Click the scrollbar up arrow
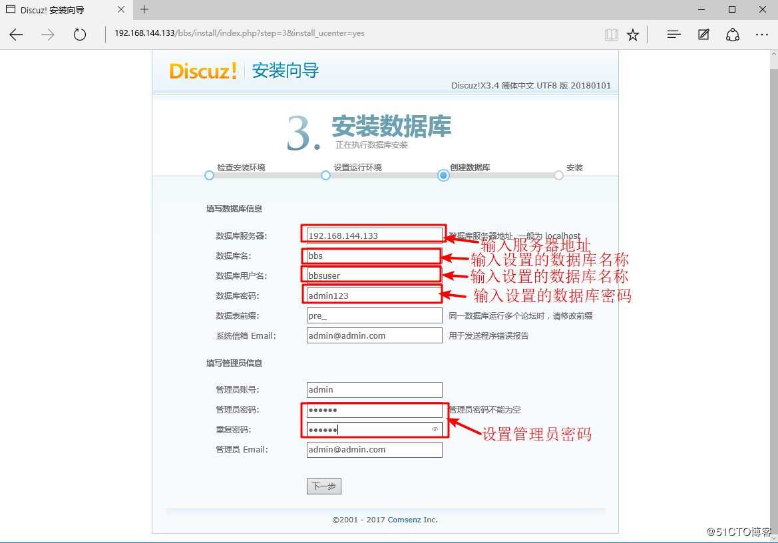Image resolution: width=778 pixels, height=543 pixels. (773, 53)
